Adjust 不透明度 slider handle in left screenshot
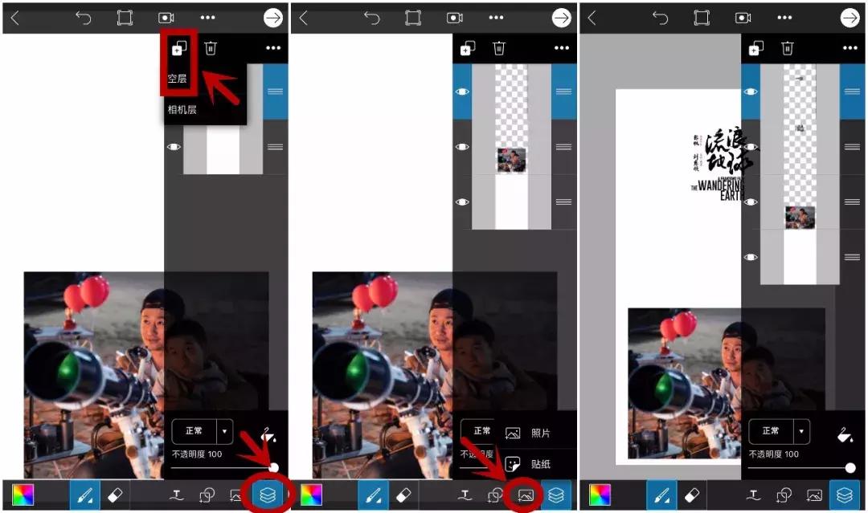This screenshot has height=513, width=868. 273,468
